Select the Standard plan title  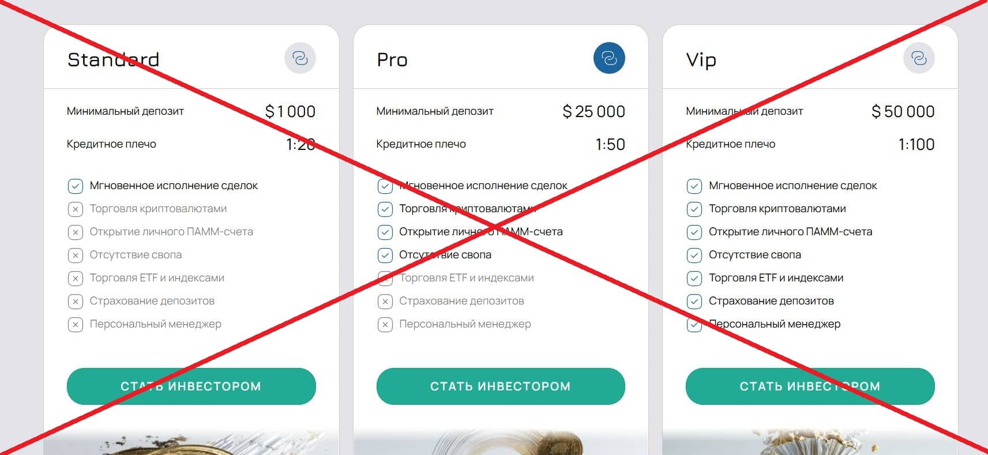click(x=114, y=59)
